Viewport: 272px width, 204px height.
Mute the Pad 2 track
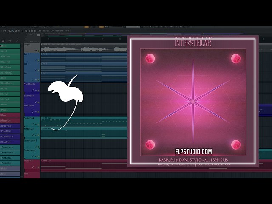point(38,70)
